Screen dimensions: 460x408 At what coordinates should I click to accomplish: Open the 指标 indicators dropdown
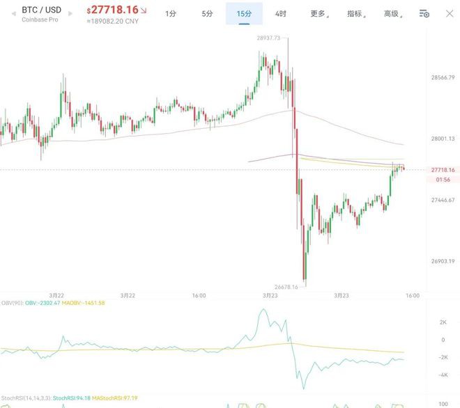(358, 13)
